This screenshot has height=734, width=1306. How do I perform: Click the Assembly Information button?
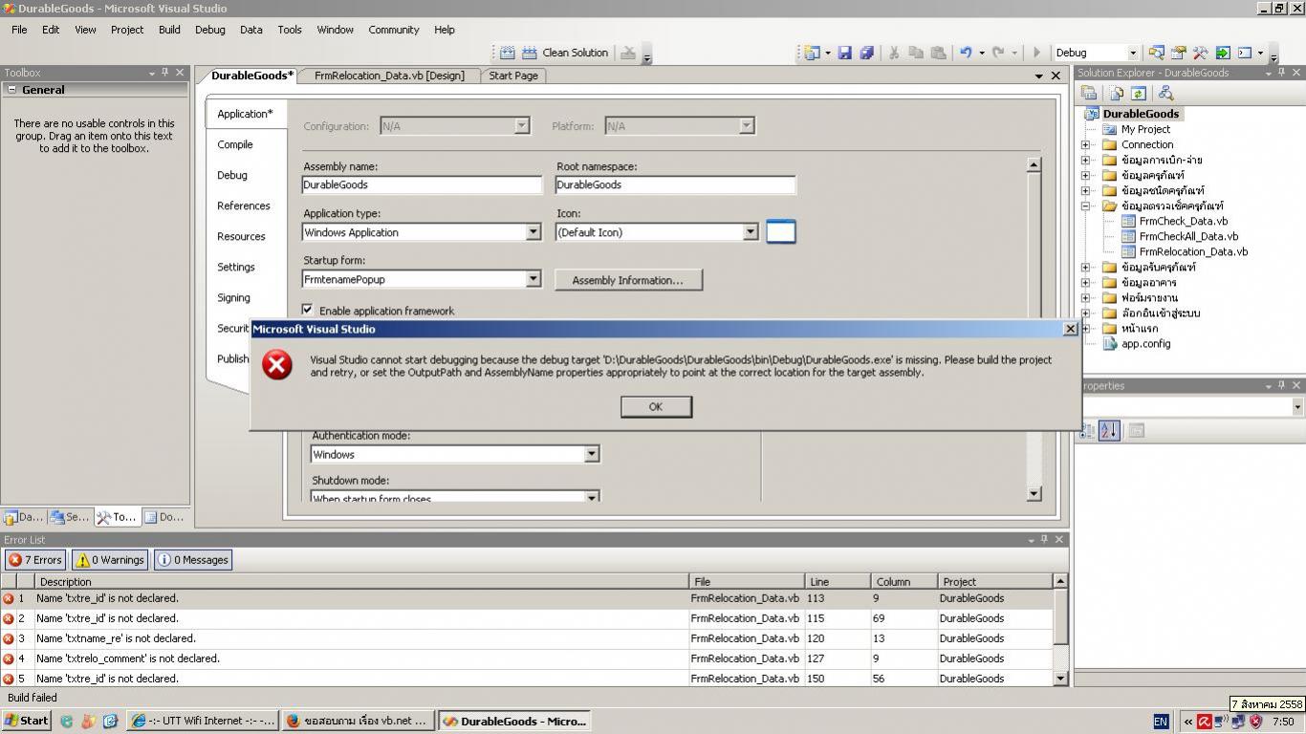[x=628, y=280]
